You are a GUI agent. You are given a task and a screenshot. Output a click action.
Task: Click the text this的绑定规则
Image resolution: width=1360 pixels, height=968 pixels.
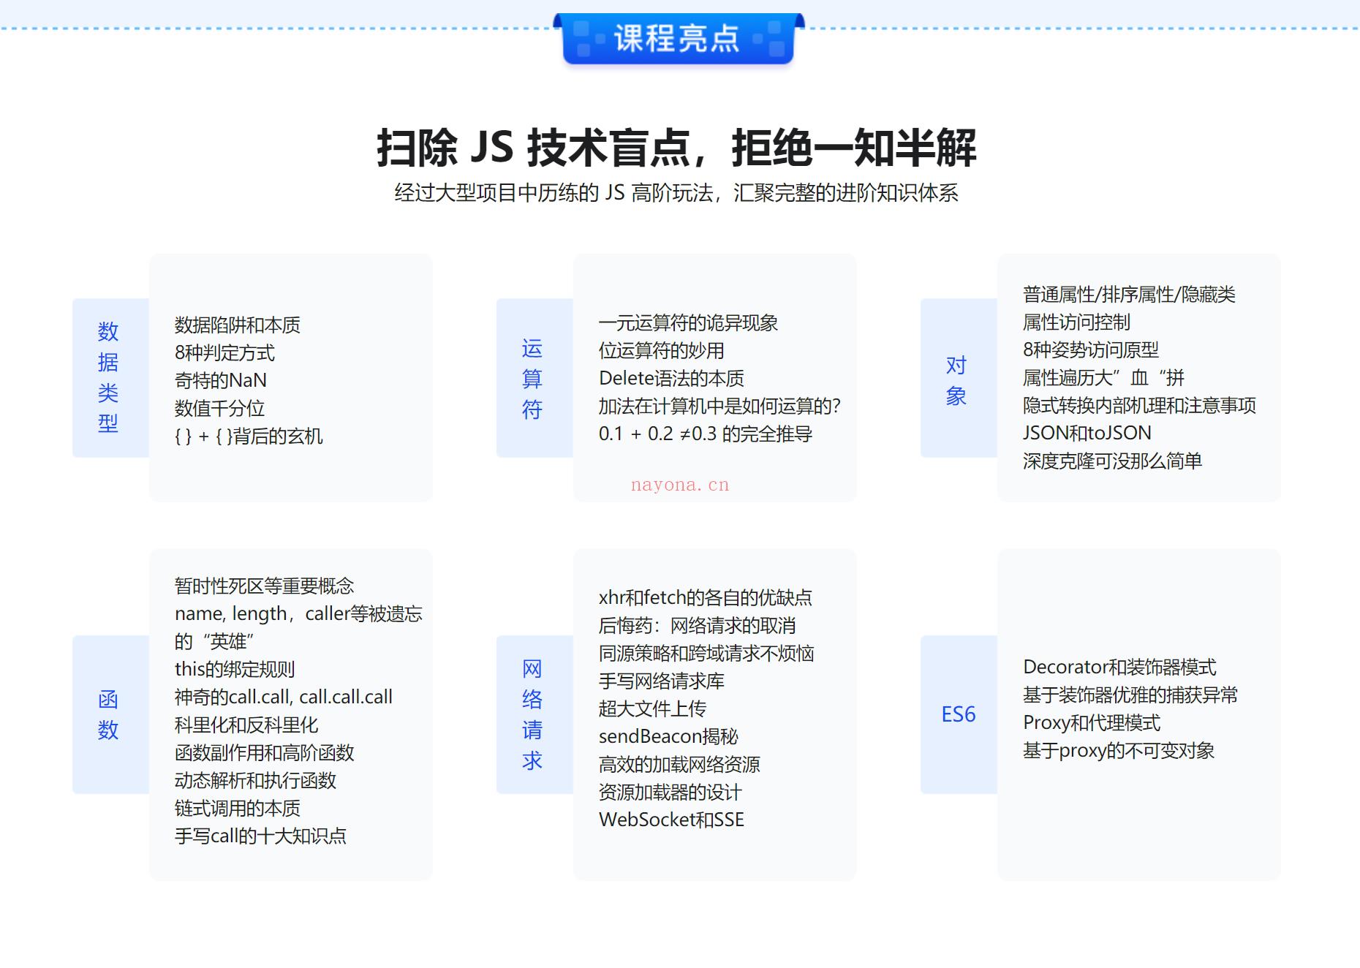coord(235,670)
